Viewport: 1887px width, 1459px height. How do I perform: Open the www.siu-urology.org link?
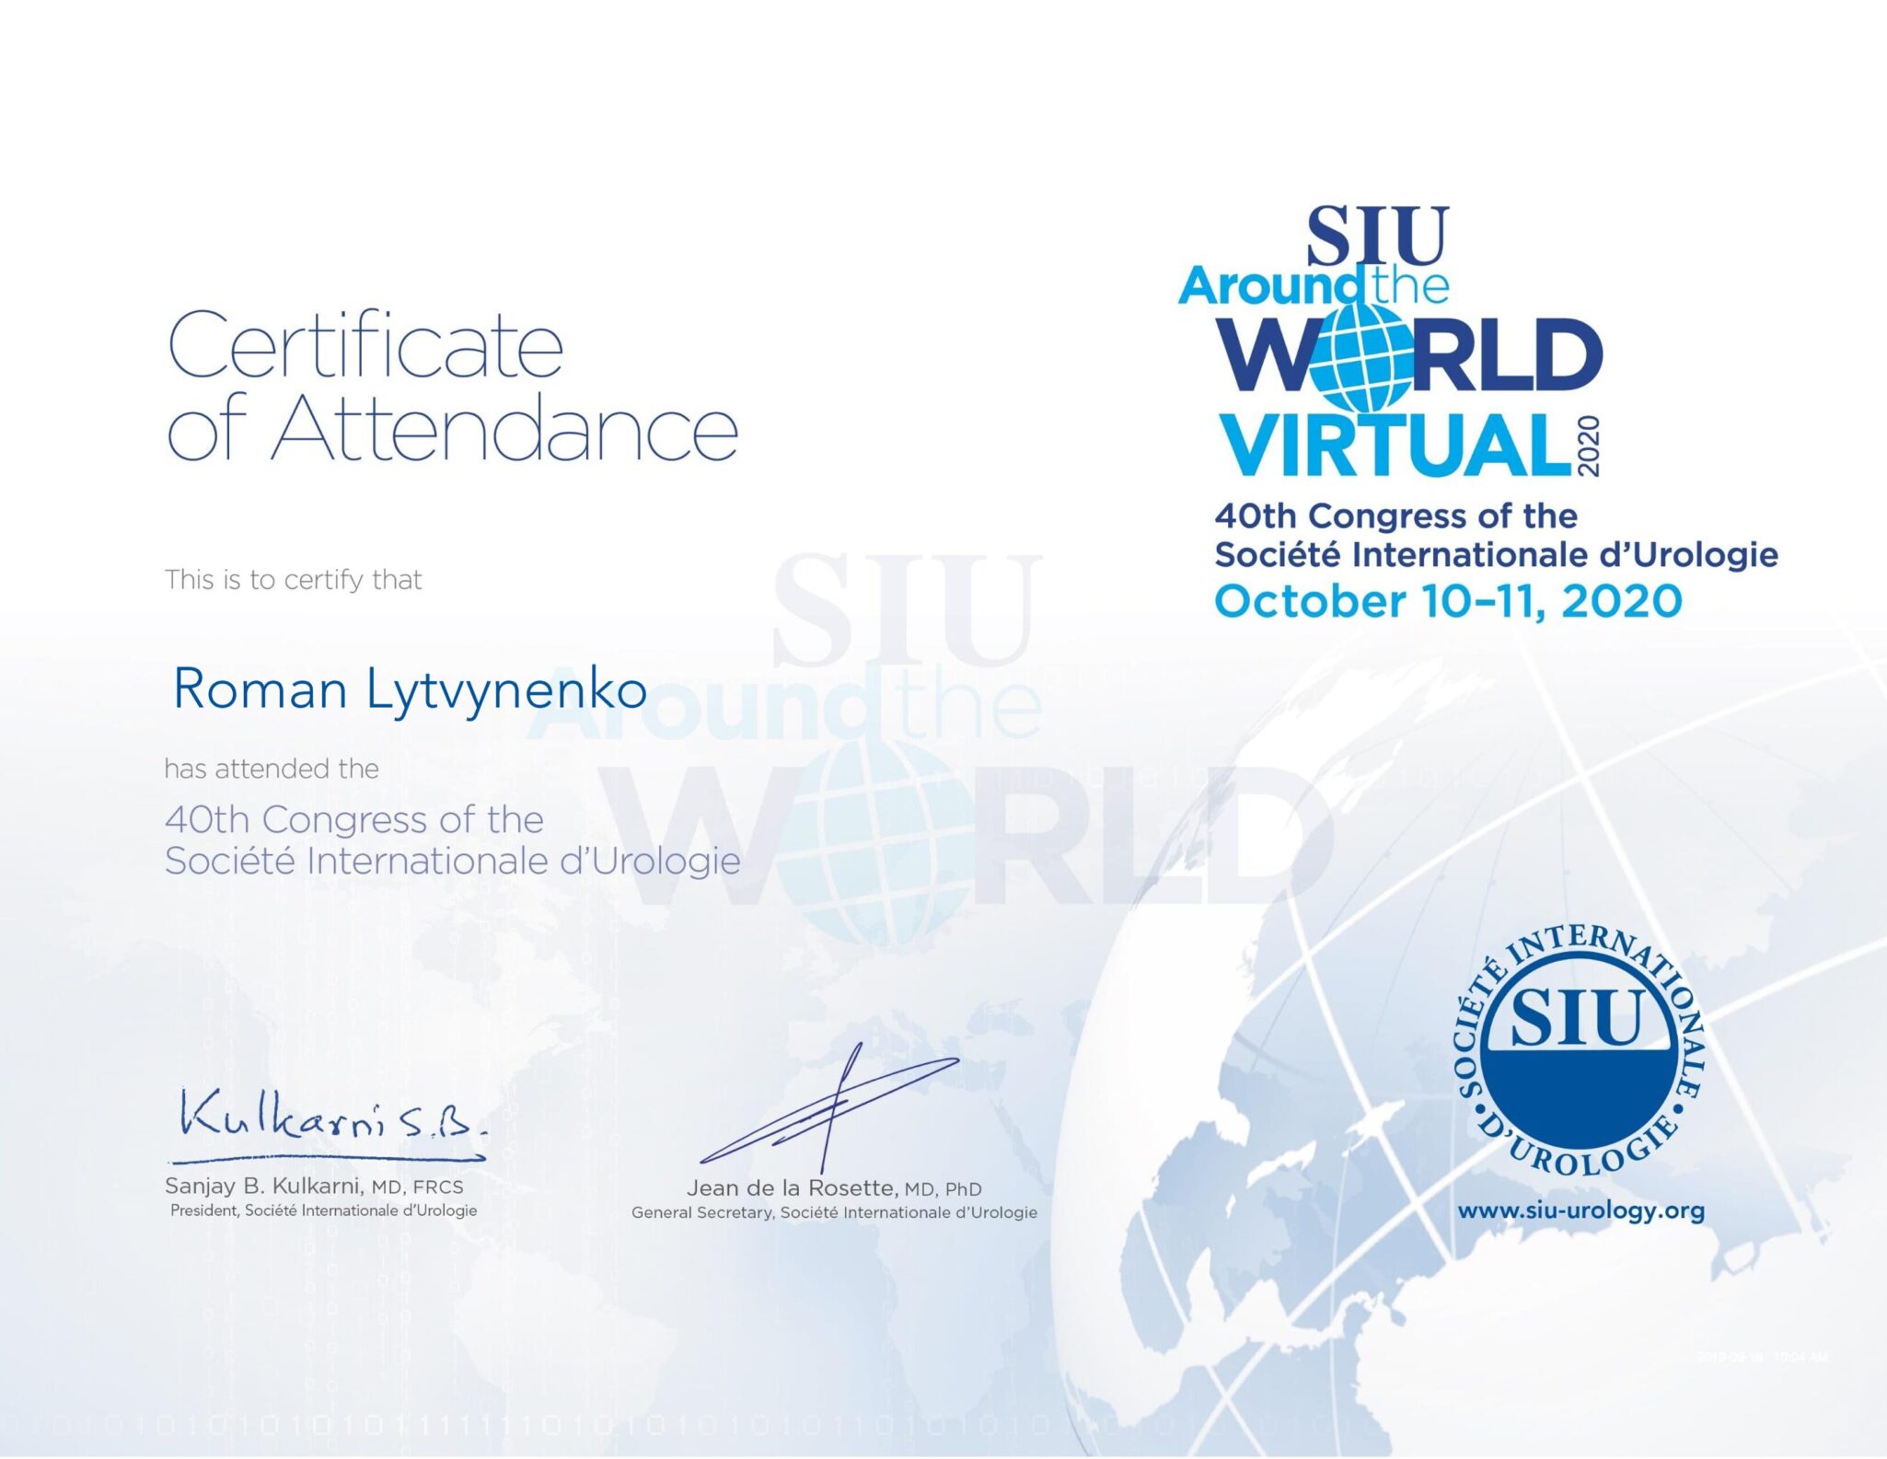1580,1211
